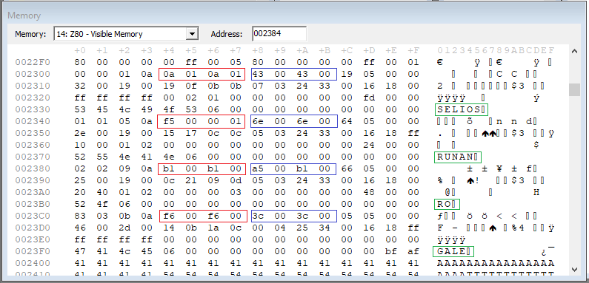Select address row 002400
The image size is (589, 283).
(33, 263)
